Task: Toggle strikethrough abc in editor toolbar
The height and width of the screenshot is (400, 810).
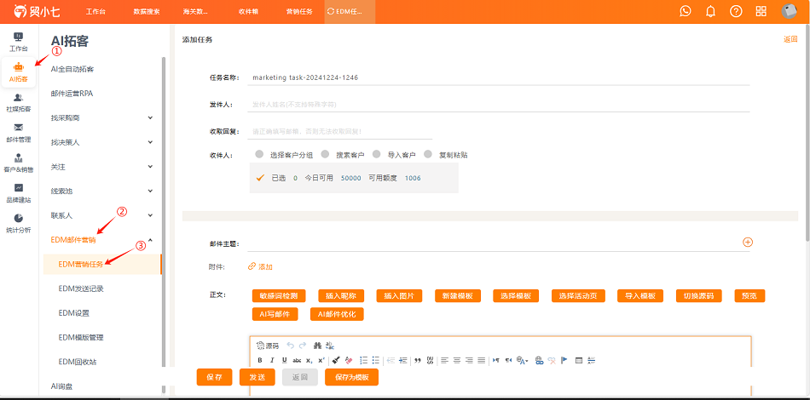Action: point(297,360)
